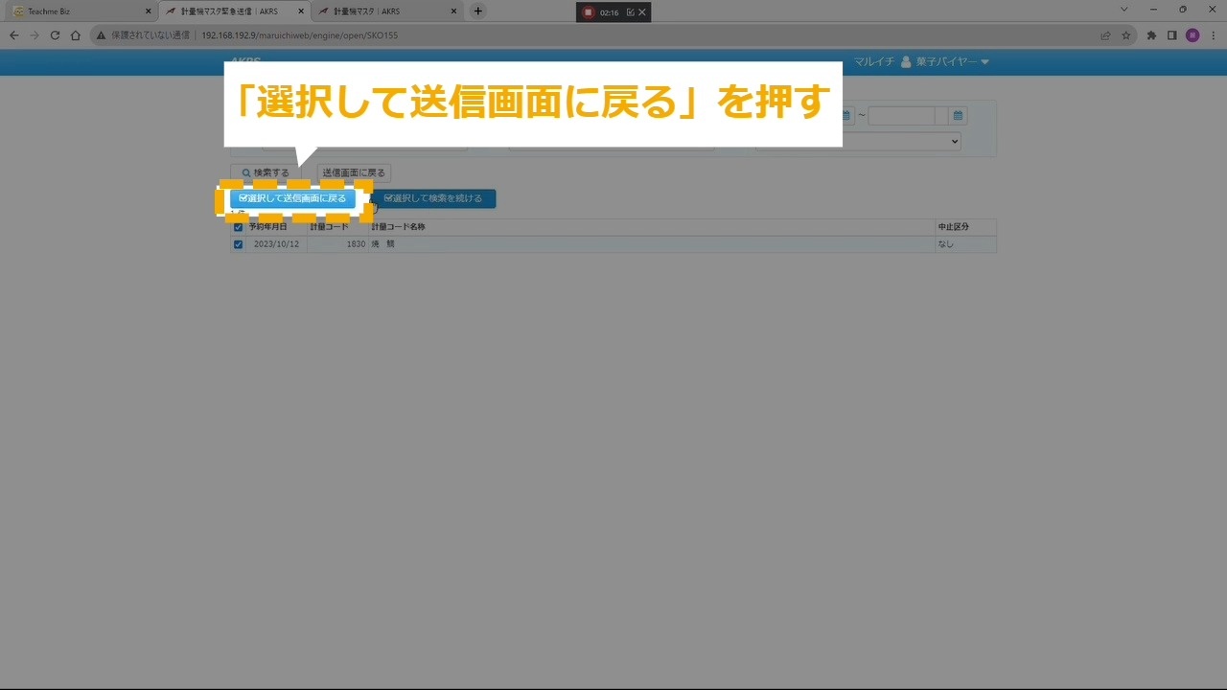Open the end date calendar picker icon

tap(957, 116)
